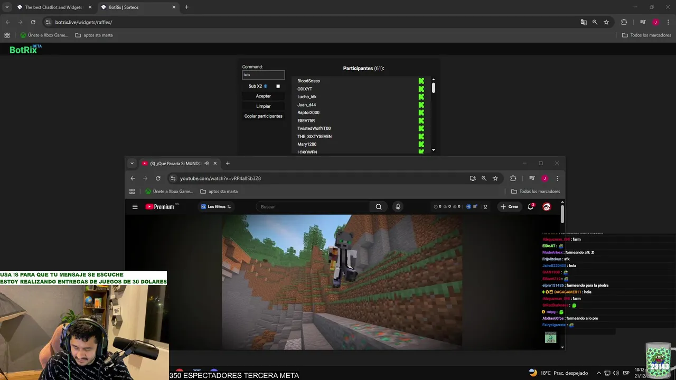
Task: Open the apps grid in BotRix window bookmarks bar
Action: pos(7,35)
